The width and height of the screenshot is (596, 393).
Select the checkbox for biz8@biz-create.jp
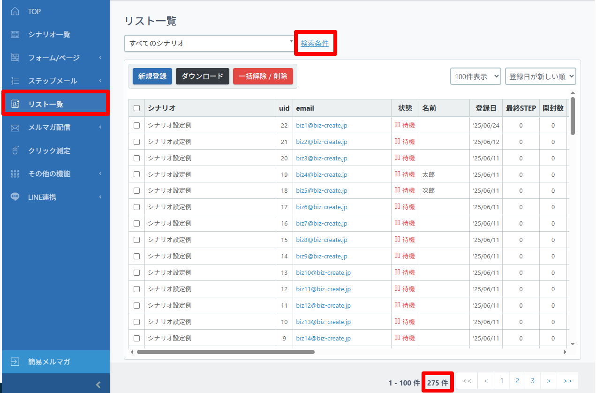pyautogui.click(x=136, y=240)
